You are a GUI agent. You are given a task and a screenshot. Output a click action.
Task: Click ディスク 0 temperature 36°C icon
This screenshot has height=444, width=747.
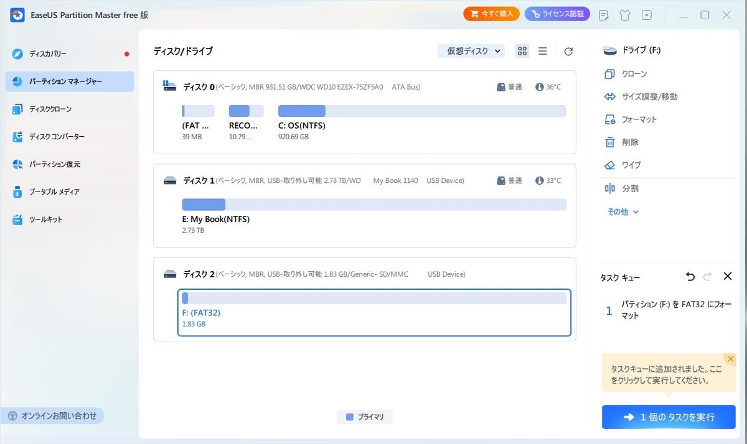539,87
